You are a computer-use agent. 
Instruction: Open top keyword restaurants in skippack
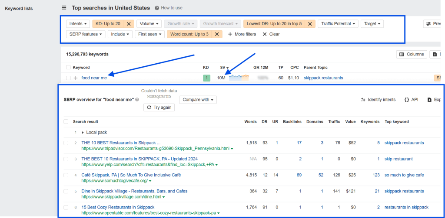click(x=406, y=207)
